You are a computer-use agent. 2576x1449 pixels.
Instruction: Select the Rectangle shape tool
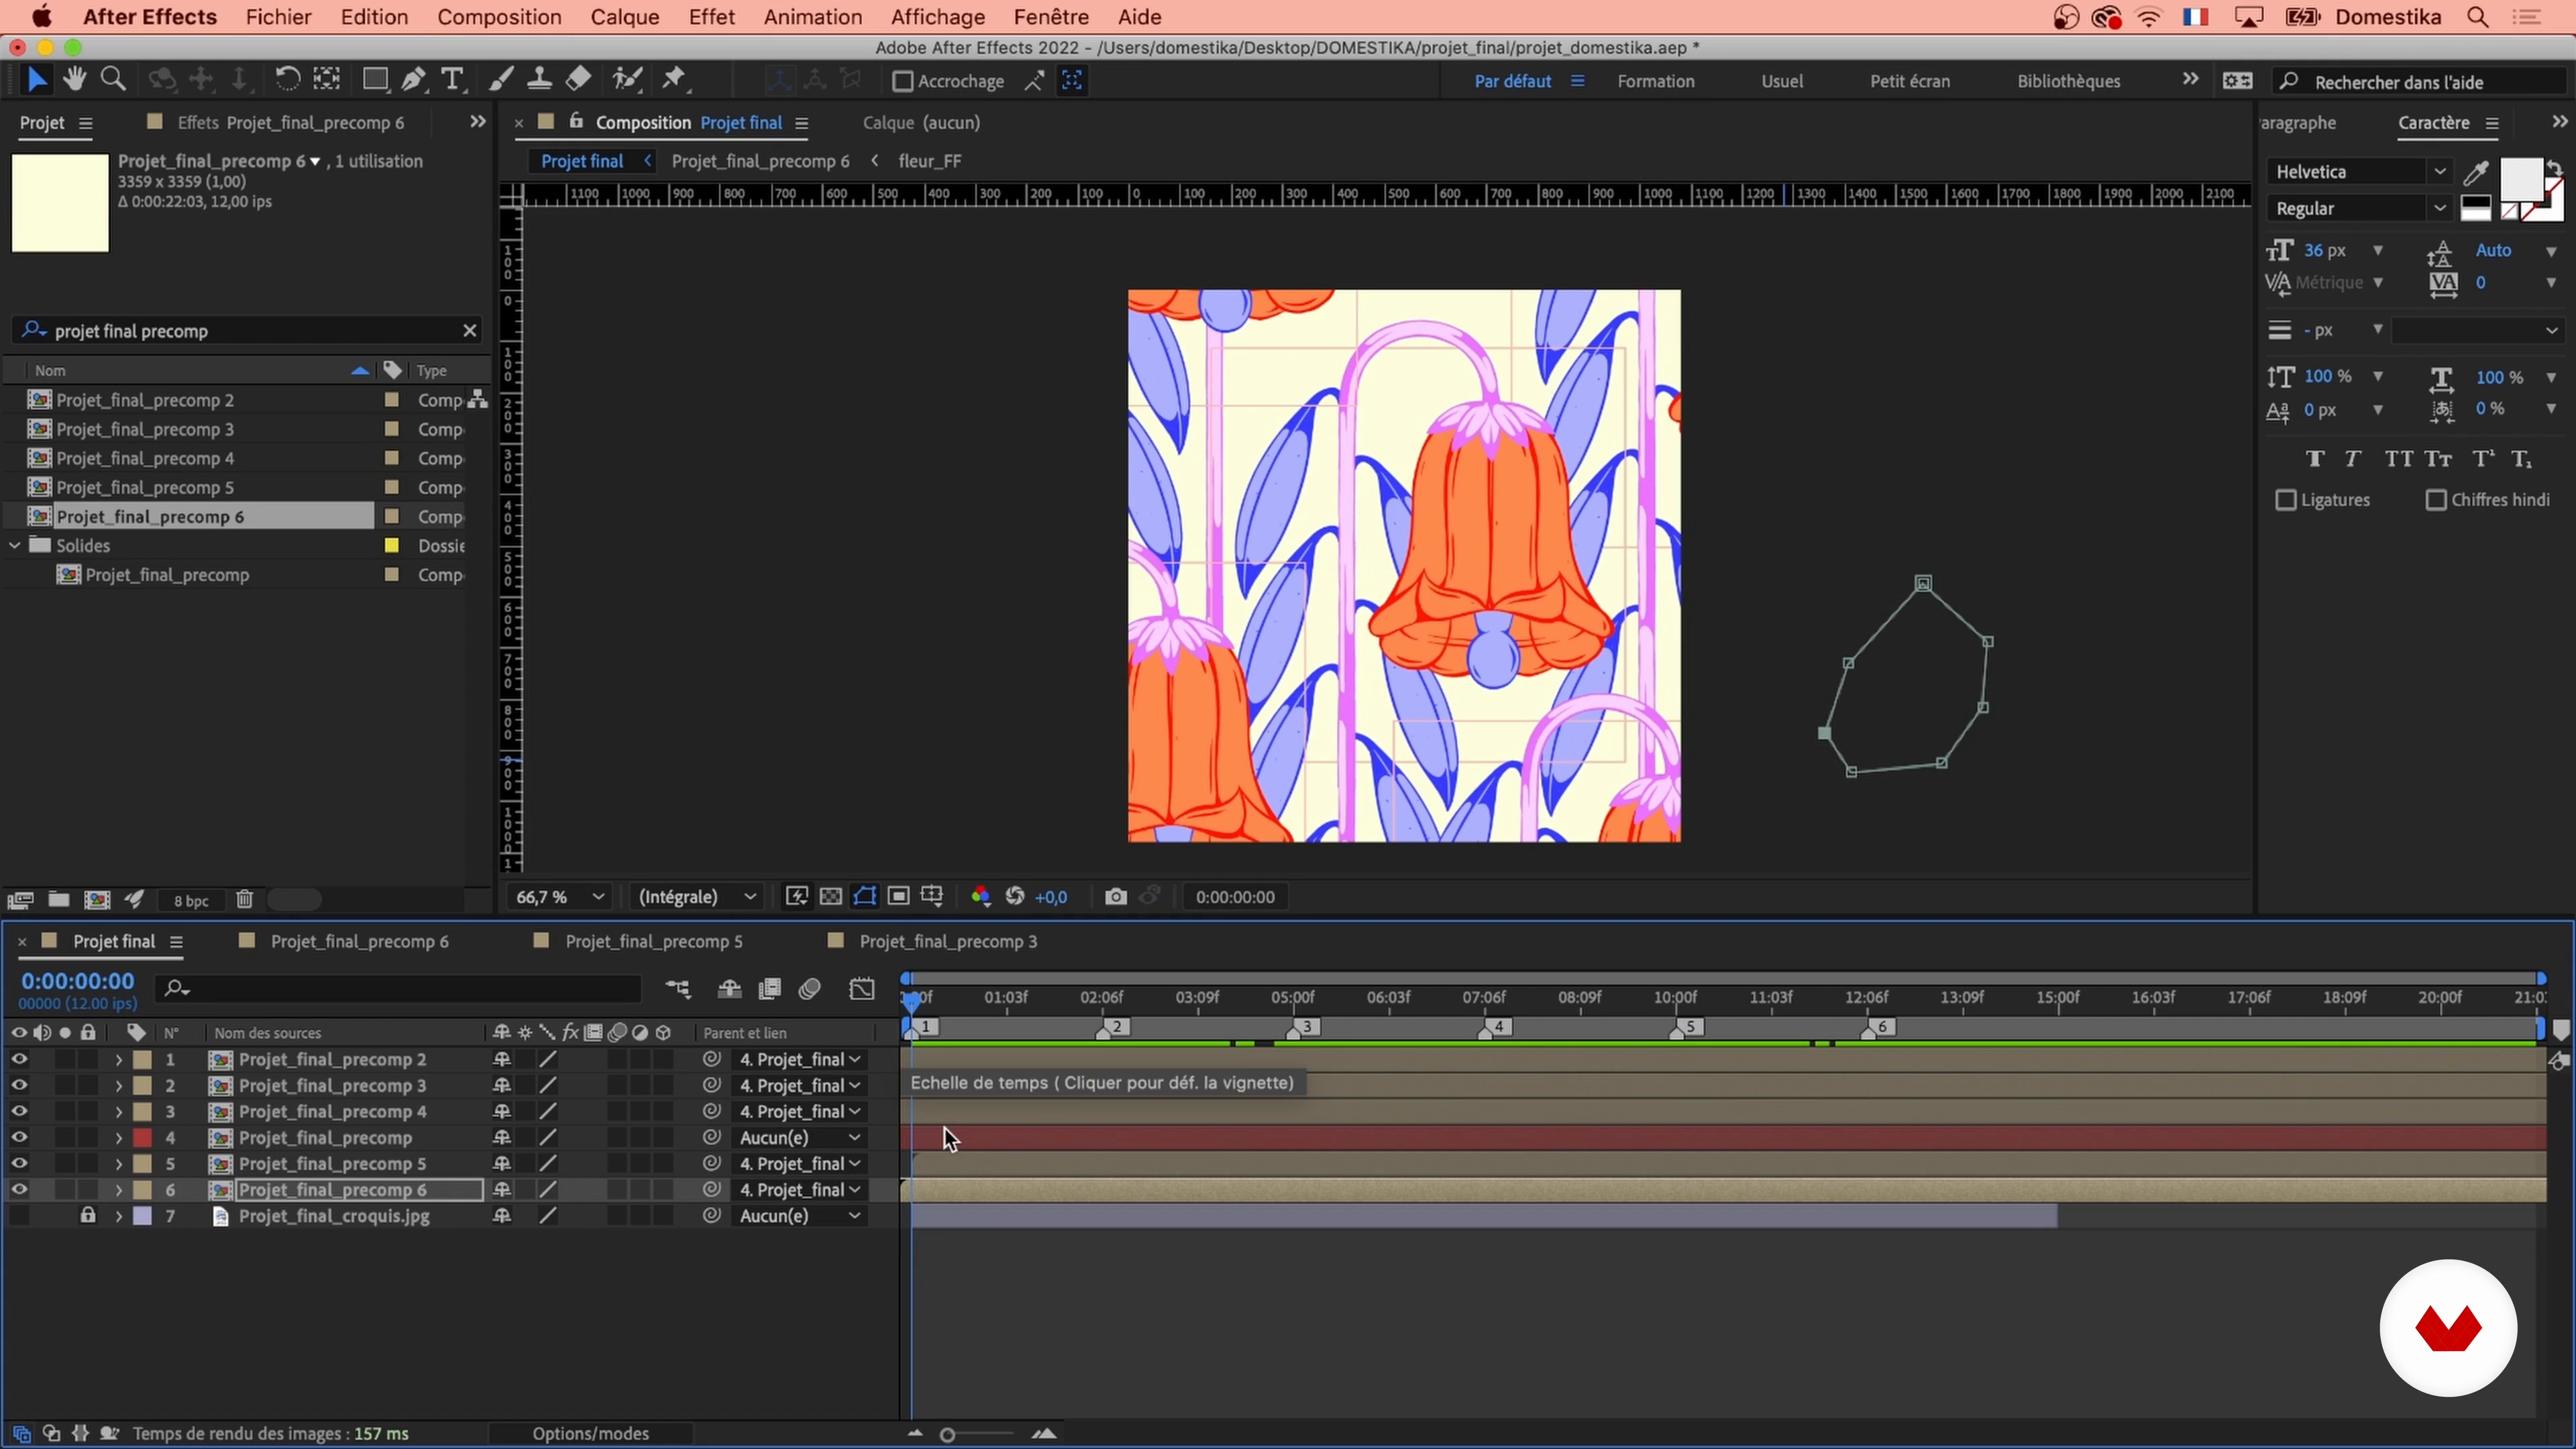pyautogui.click(x=375, y=80)
